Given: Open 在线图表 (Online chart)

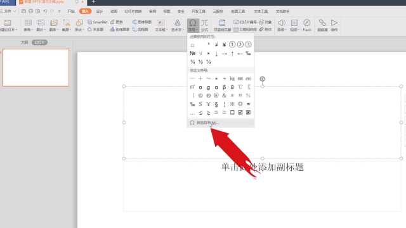Looking at the screenshot, I should [120, 30].
